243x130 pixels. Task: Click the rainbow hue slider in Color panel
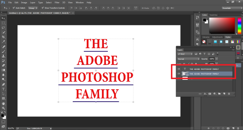pos(240,26)
